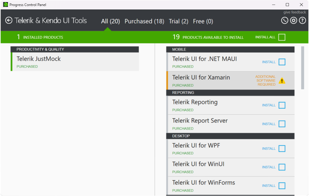Check Install for Telerik UI for .NET MAUI

tap(282, 62)
